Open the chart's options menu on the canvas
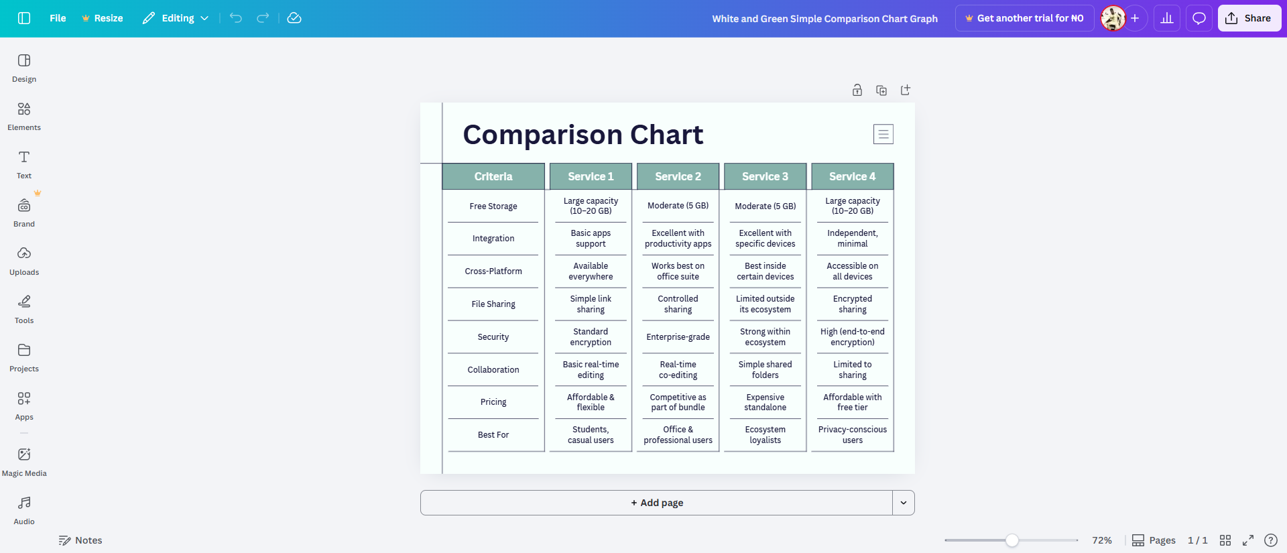The width and height of the screenshot is (1287, 553). tap(883, 134)
